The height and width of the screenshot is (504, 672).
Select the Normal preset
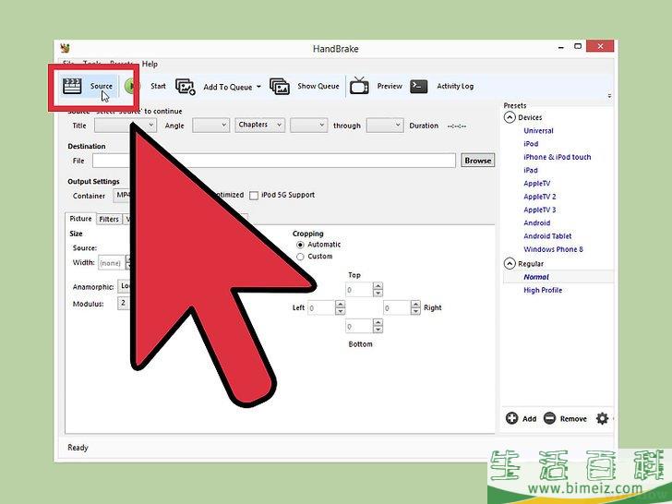pyautogui.click(x=535, y=277)
